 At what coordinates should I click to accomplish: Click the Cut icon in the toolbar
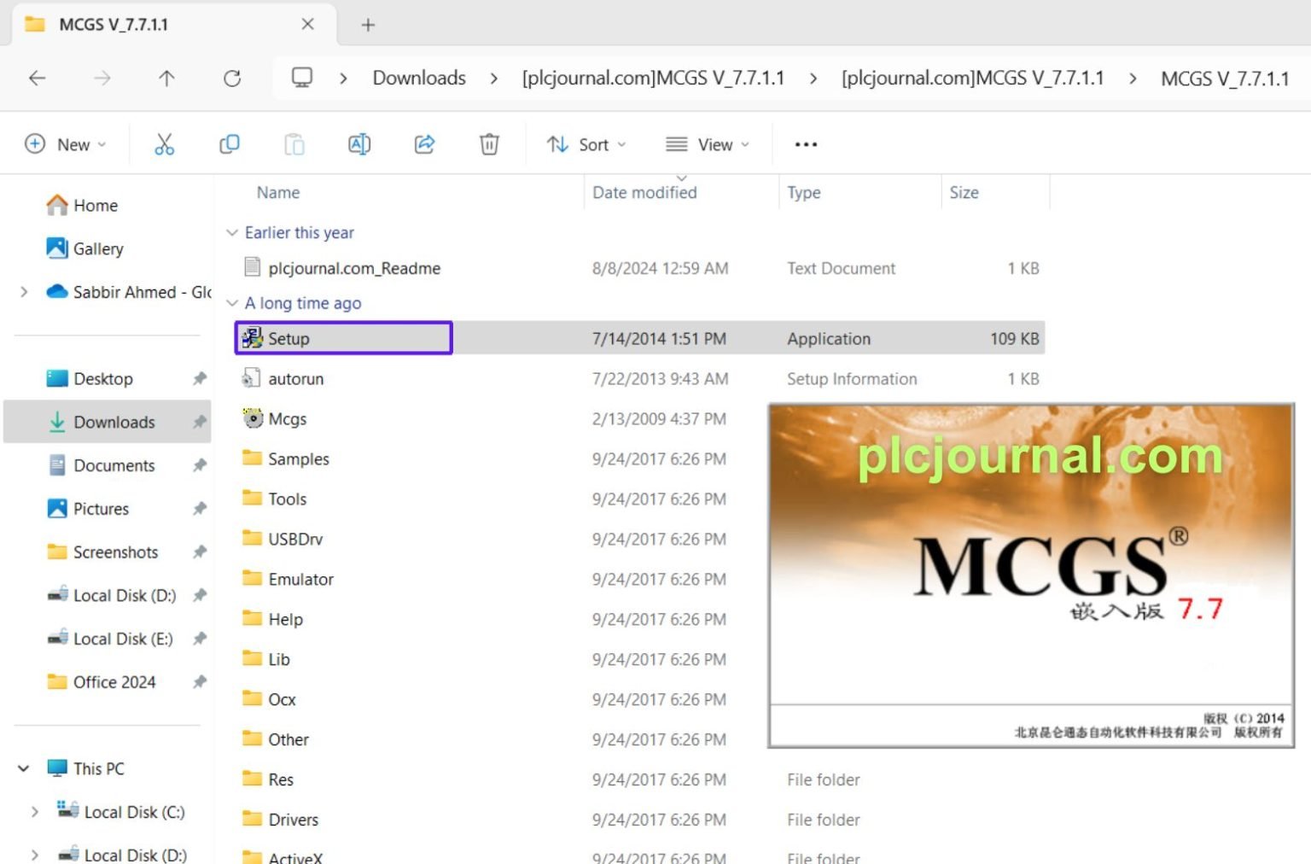click(x=164, y=143)
